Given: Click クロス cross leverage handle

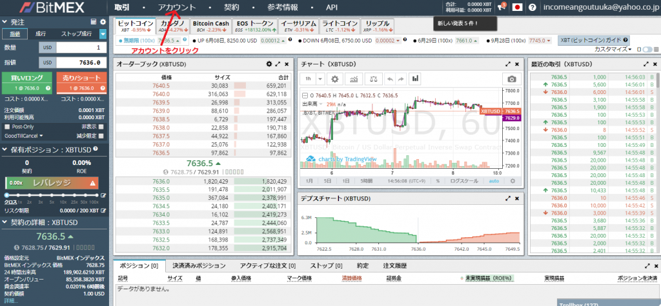Looking at the screenshot, I should point(6,195).
